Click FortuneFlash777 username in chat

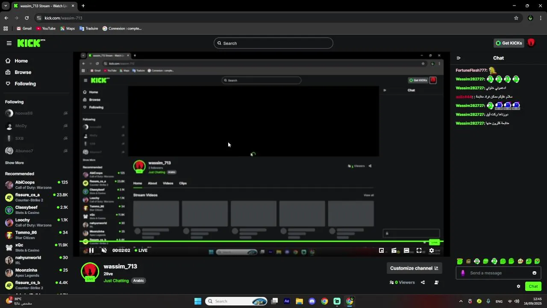471,70
